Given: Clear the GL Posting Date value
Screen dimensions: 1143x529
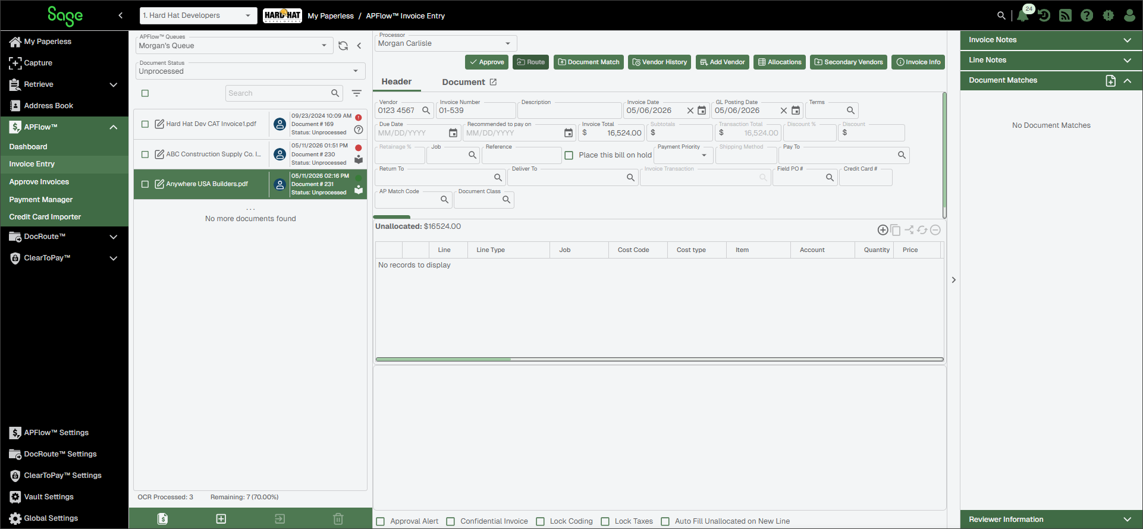Looking at the screenshot, I should [784, 111].
